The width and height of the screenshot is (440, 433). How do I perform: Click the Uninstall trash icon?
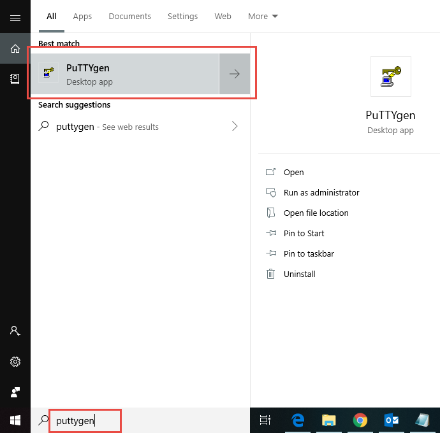[270, 274]
